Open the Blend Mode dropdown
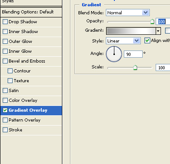 click(128, 13)
